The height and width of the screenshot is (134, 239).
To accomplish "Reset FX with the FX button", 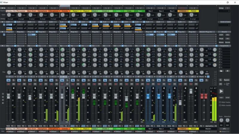I will (227, 39).
